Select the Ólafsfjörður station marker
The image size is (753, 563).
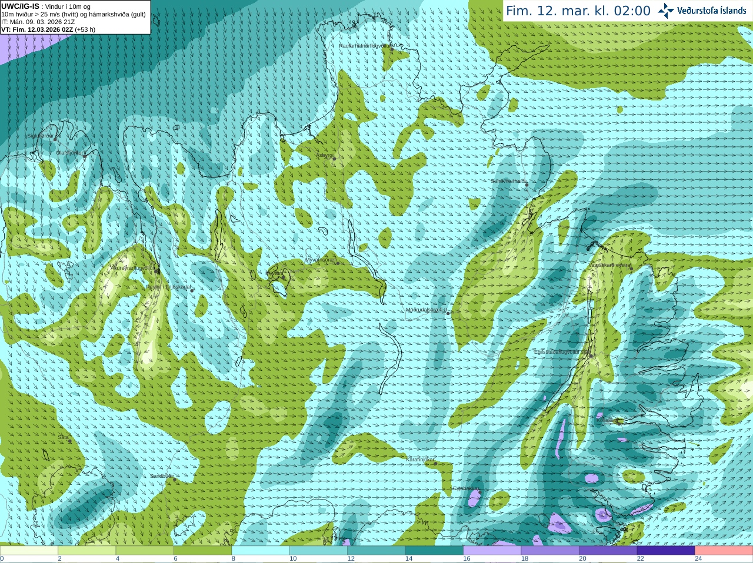pos(86,155)
